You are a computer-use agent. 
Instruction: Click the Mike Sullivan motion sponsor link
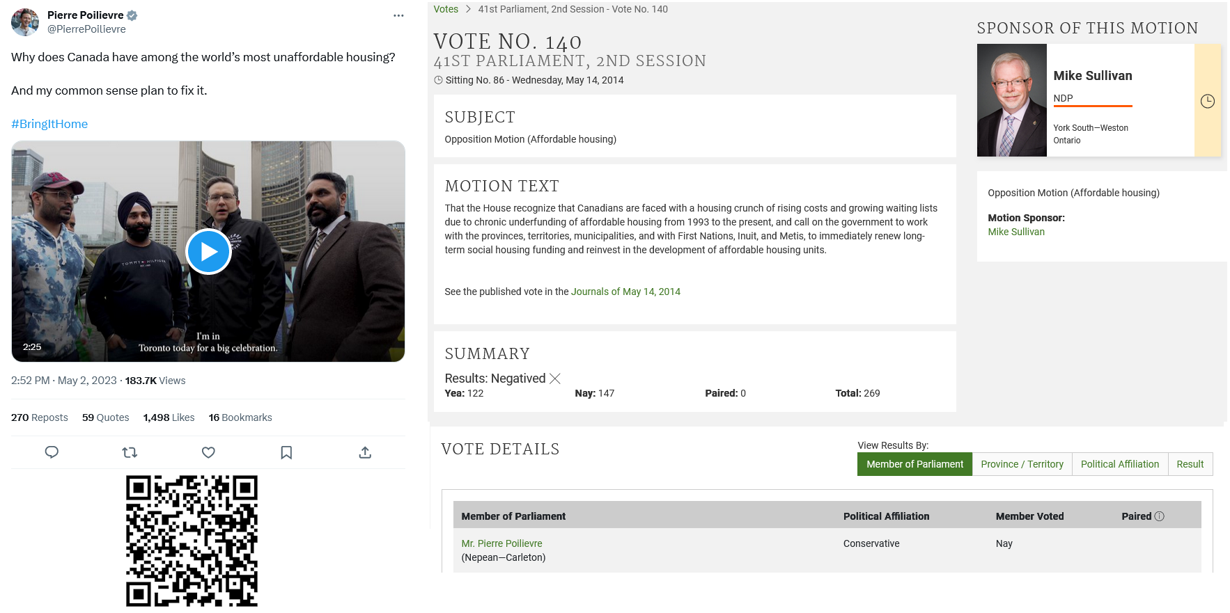pos(1016,232)
